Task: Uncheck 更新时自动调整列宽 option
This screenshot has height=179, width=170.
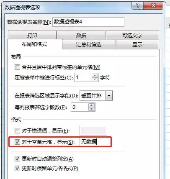Action: [17, 159]
